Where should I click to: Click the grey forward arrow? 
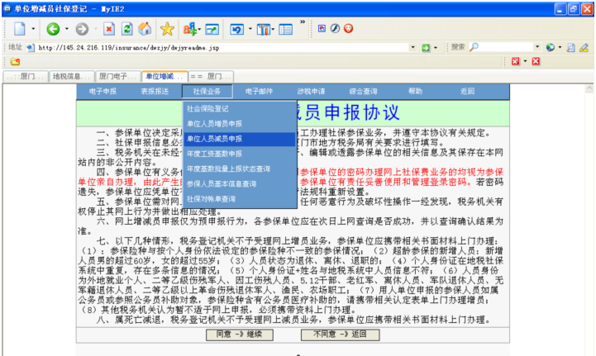pyautogui.click(x=82, y=29)
